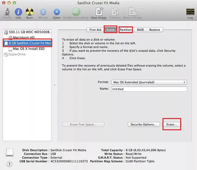Click inside the Name text field
Image resolution: width=197 pixels, height=170 pixels.
tap(149, 89)
